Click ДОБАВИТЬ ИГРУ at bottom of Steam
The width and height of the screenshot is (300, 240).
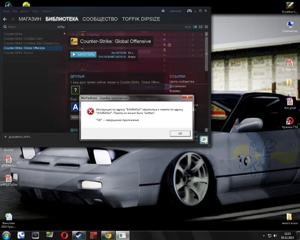click(x=18, y=137)
